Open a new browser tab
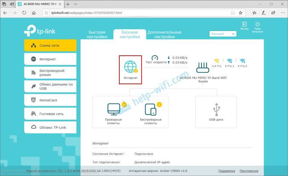The height and width of the screenshot is (176, 288). pyautogui.click(x=68, y=4)
